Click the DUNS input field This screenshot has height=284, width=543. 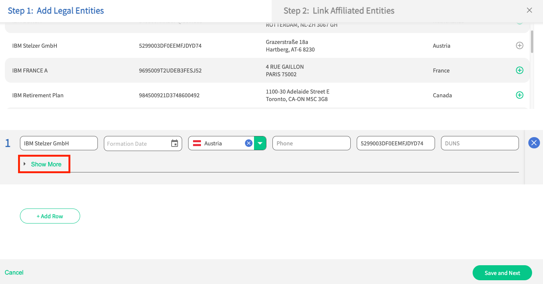tap(480, 143)
